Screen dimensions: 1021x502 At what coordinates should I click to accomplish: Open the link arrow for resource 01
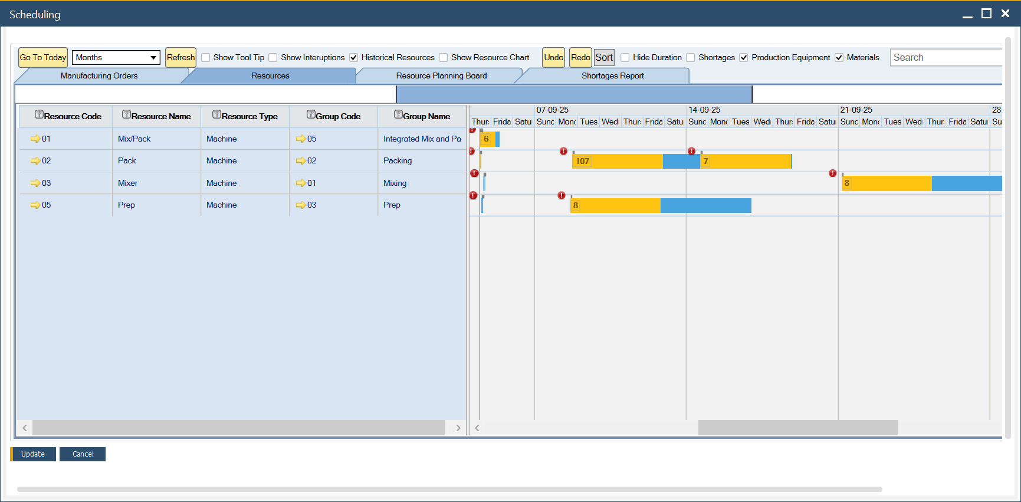click(x=35, y=139)
